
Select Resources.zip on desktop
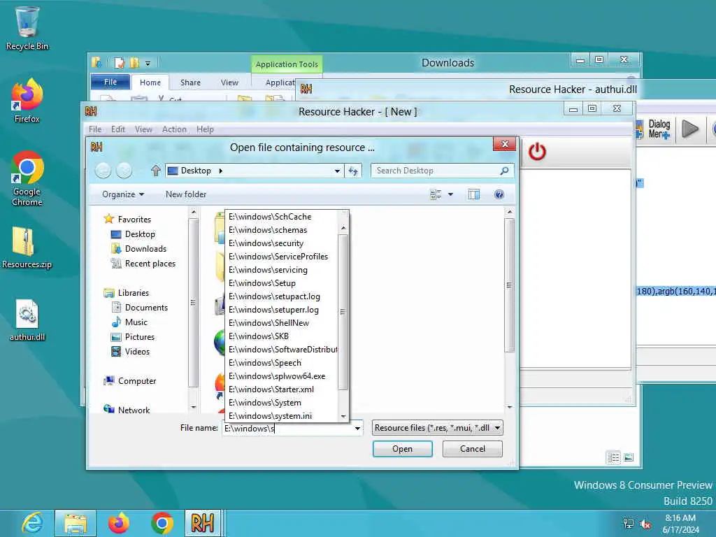pyautogui.click(x=27, y=248)
